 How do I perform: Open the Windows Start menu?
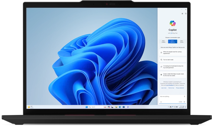pos(87,107)
